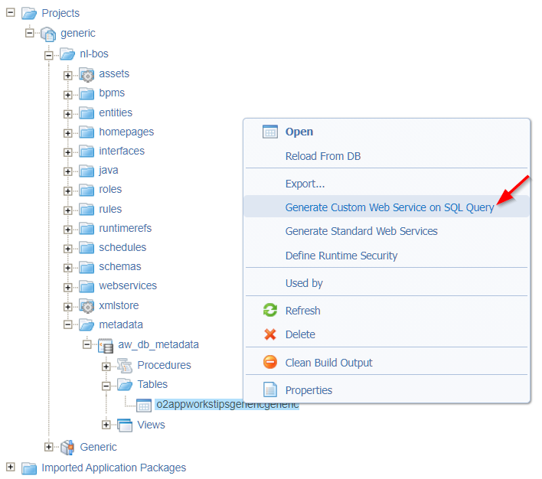Image resolution: width=542 pixels, height=479 pixels.
Task: Choose Reload From DB option
Action: pos(322,156)
